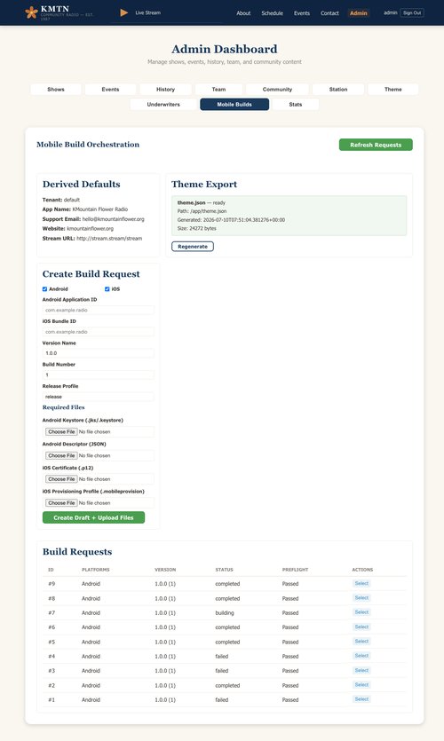The image size is (444, 741).
Task: Click the 'hello@kmountainflower.org' support email text
Action: 114,219
